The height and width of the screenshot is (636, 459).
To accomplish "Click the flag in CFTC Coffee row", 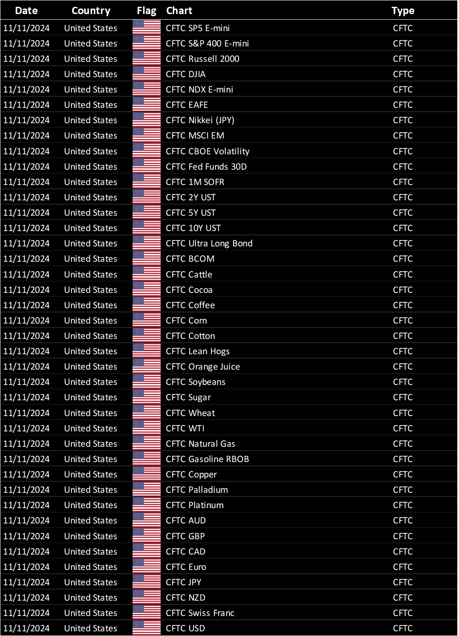I will (x=147, y=305).
